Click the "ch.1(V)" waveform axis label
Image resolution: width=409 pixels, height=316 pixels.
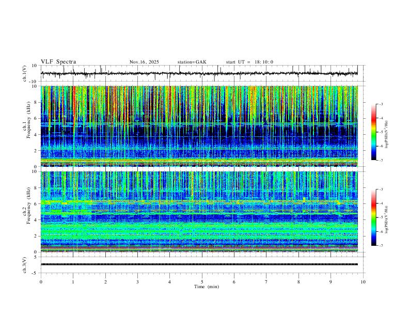tap(25, 73)
